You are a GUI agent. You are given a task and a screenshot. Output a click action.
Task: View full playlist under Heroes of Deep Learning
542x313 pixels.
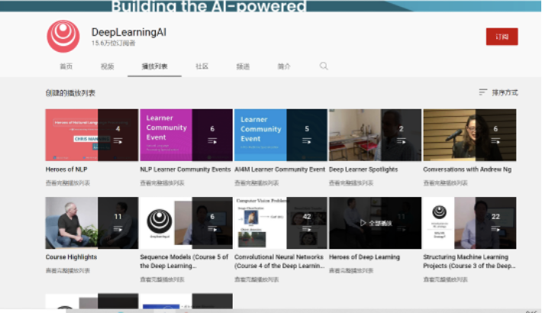click(351, 270)
